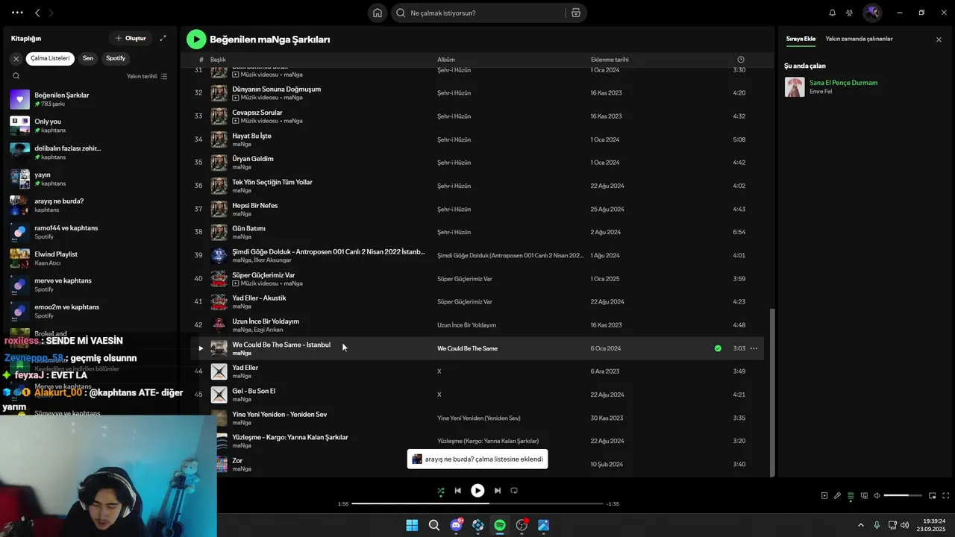Search within the library
Image resolution: width=955 pixels, height=537 pixels.
click(16, 76)
